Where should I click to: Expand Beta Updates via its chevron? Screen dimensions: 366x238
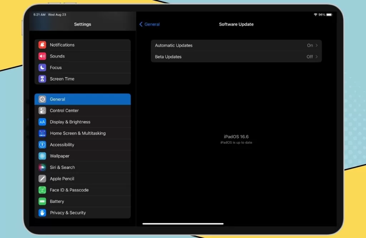[x=317, y=57]
